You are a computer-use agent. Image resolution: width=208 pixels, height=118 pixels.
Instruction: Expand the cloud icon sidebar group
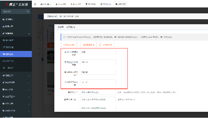(16, 104)
